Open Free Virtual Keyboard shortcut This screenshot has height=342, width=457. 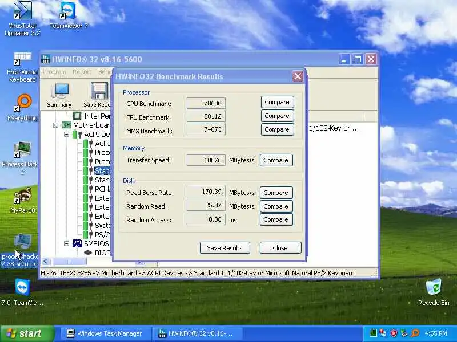[22, 67]
